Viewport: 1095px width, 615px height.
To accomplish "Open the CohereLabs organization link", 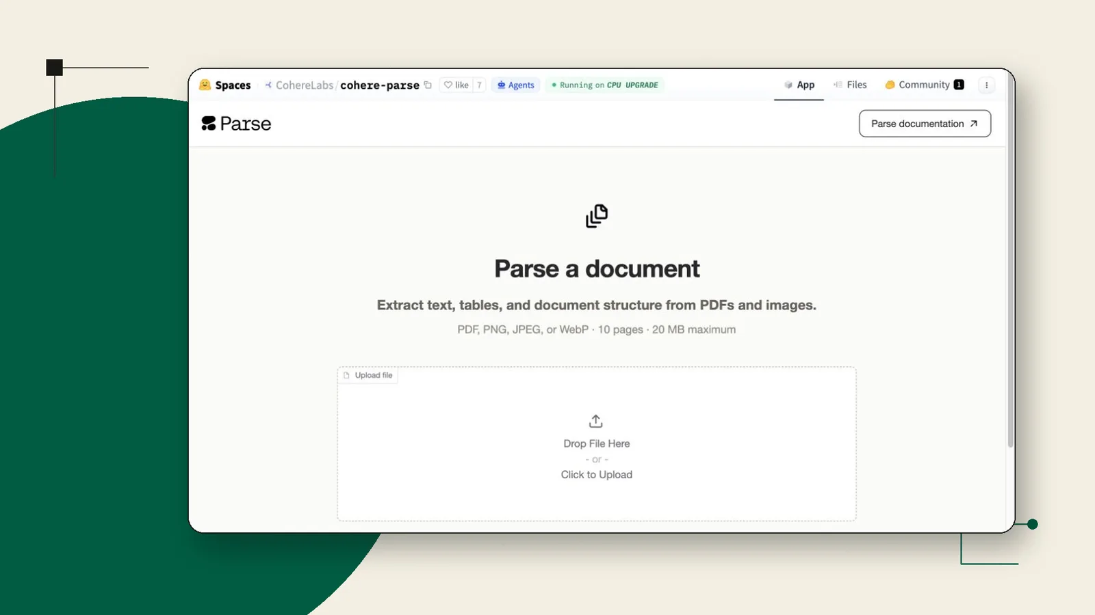I will pos(305,85).
